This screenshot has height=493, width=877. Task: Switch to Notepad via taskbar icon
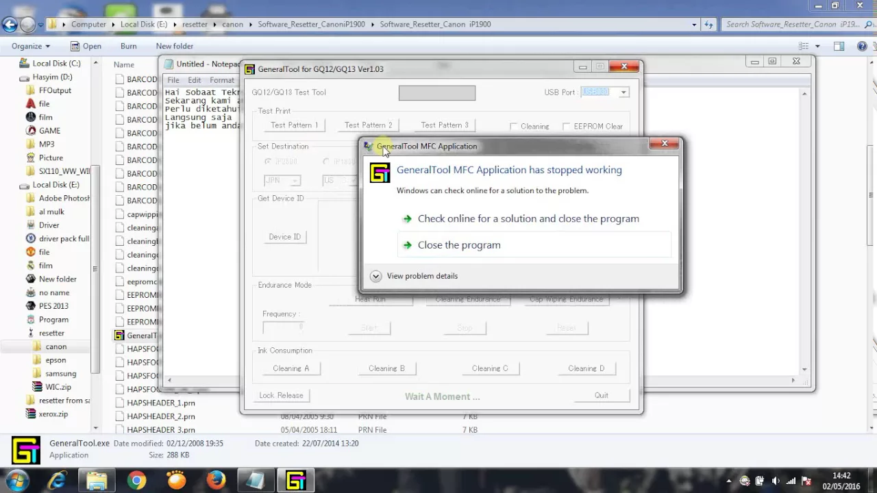coord(256,481)
